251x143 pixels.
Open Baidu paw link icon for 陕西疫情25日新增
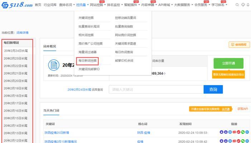coord(222,132)
